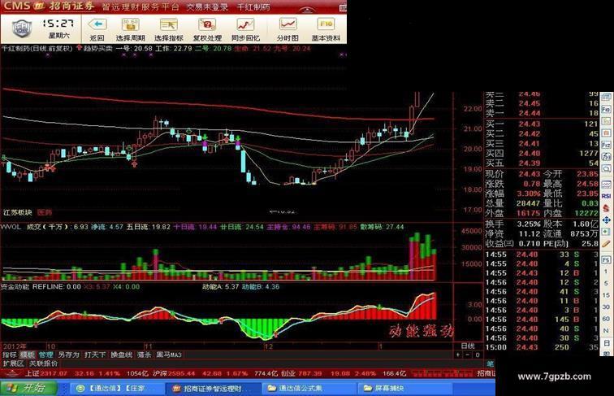Select 日 daily period in sidebar

point(606,342)
